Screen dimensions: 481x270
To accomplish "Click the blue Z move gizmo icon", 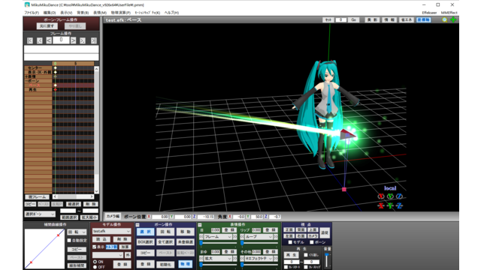I will [x=399, y=205].
